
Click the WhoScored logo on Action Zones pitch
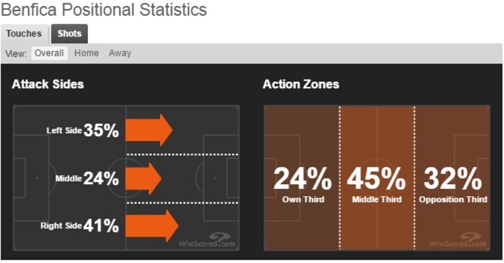(x=458, y=241)
